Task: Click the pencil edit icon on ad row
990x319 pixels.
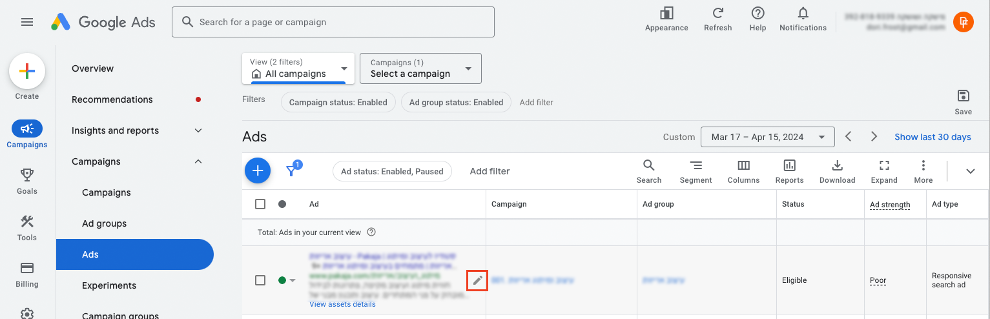Action: tap(477, 280)
